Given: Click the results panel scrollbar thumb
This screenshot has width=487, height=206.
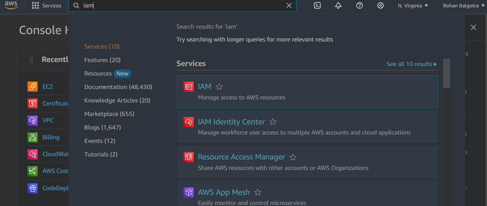Looking at the screenshot, I should pyautogui.click(x=446, y=73).
